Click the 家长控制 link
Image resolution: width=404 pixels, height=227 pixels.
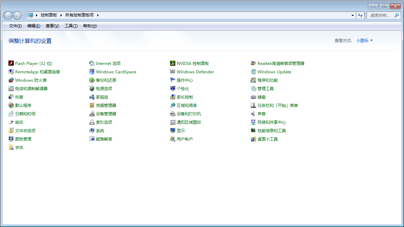pyautogui.click(x=185, y=97)
